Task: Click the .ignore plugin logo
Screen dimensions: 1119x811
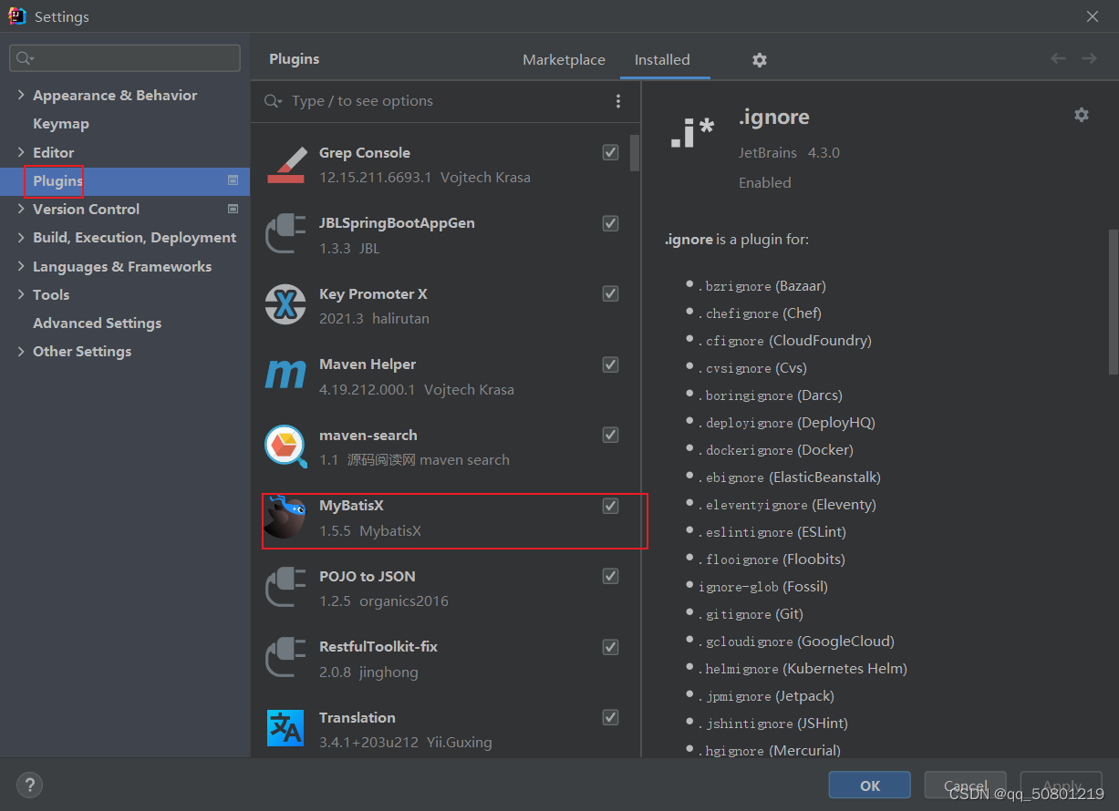Action: [692, 134]
